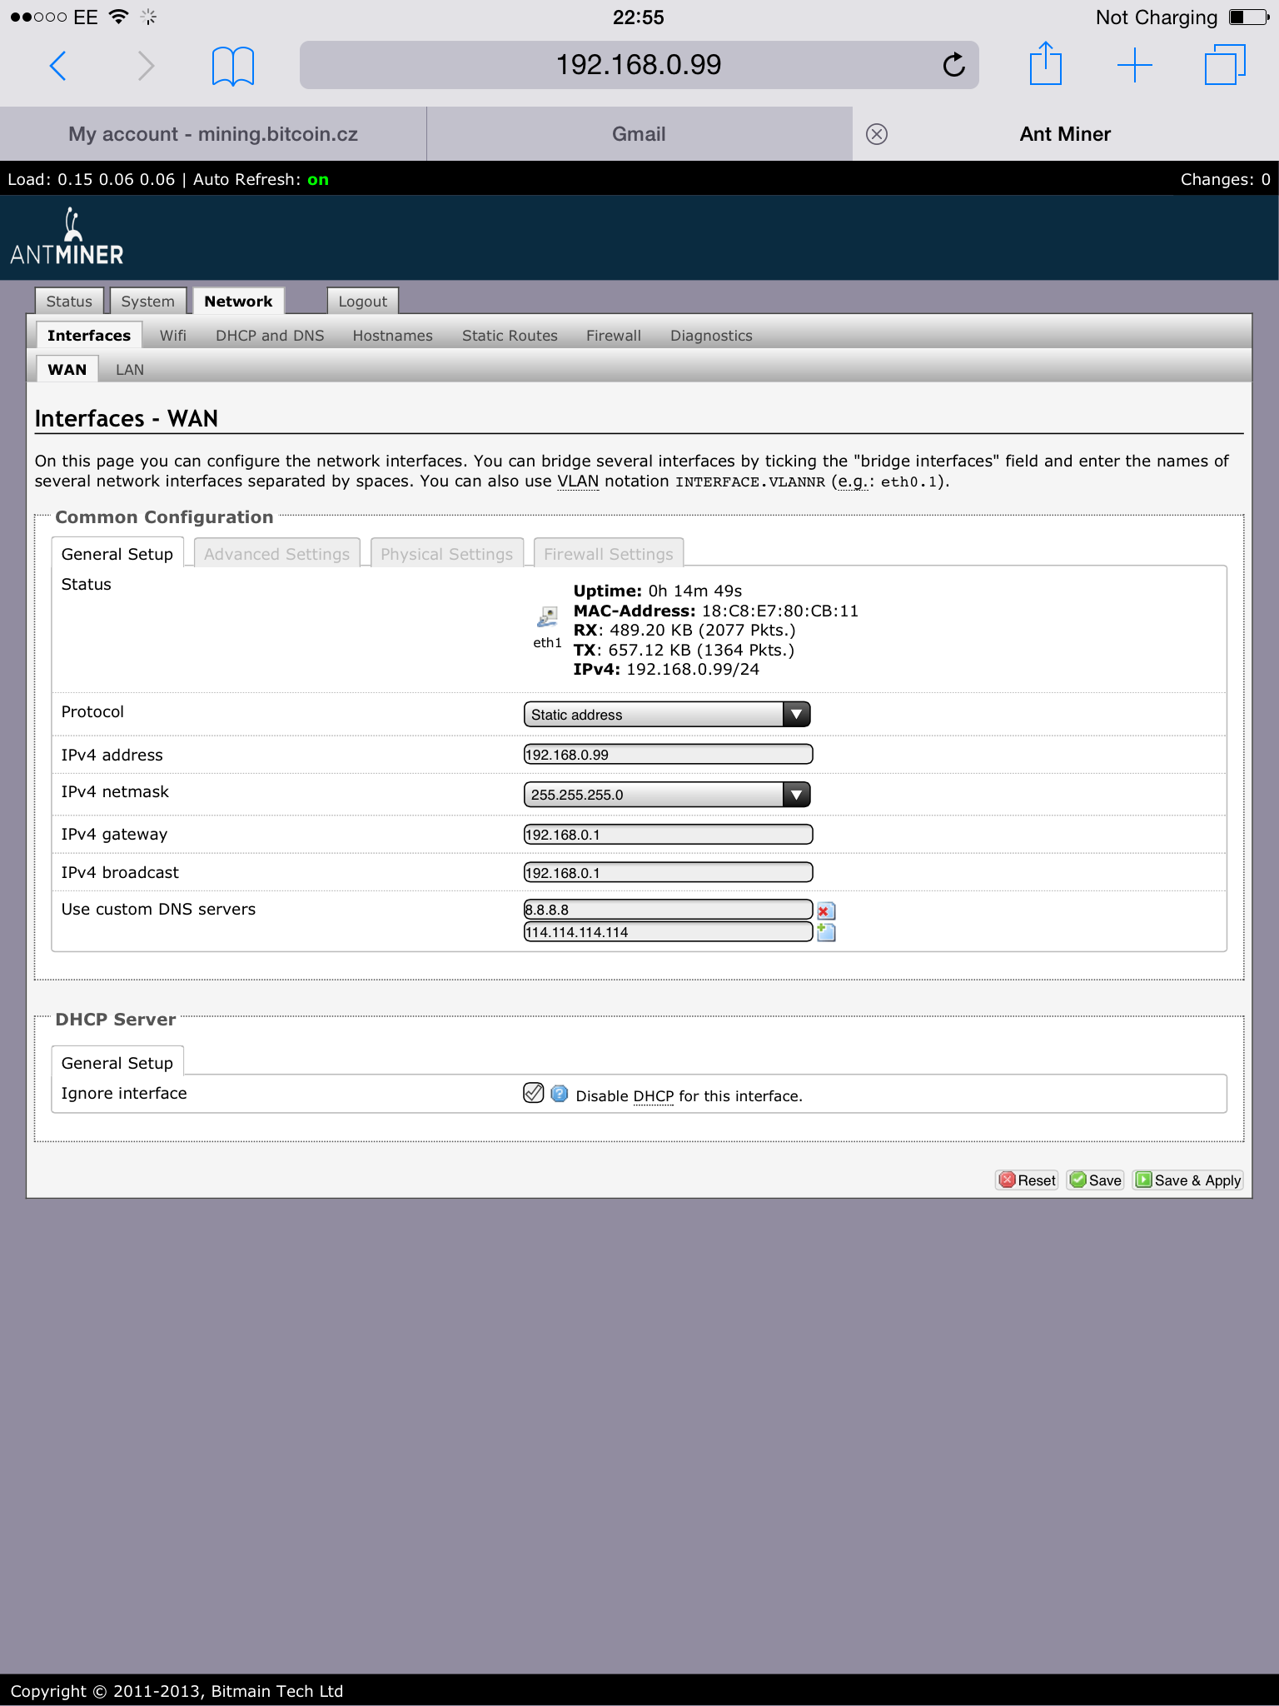Select the WAN interface tab
This screenshot has height=1706, width=1279.
pos(67,369)
